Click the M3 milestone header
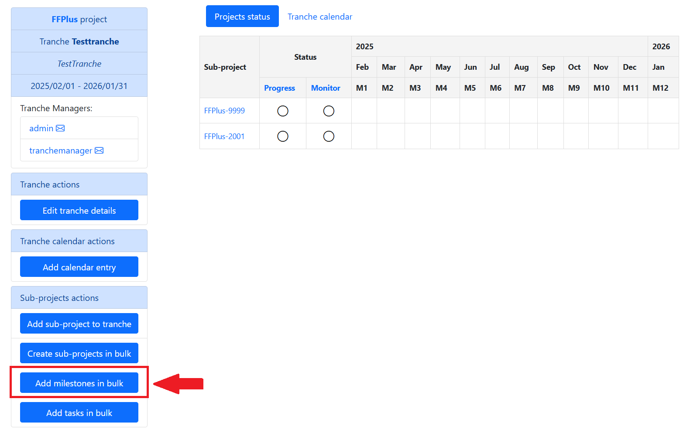The height and width of the screenshot is (433, 697). pyautogui.click(x=418, y=88)
